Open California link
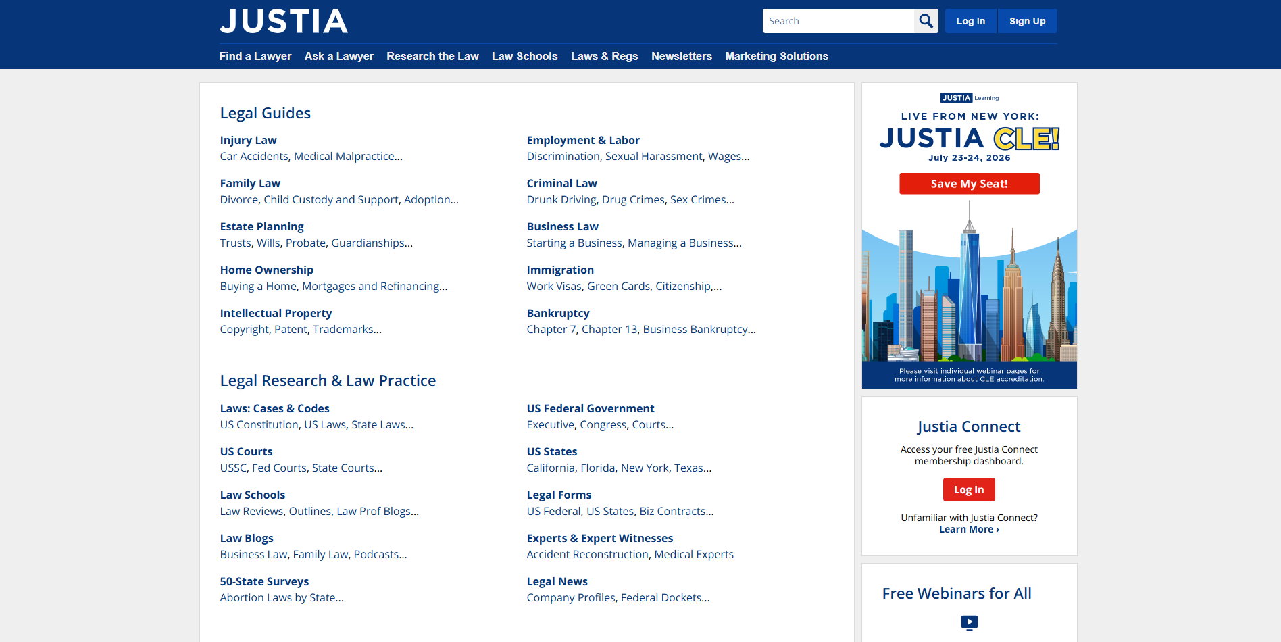Screen dimensions: 1281x642 pyautogui.click(x=551, y=468)
